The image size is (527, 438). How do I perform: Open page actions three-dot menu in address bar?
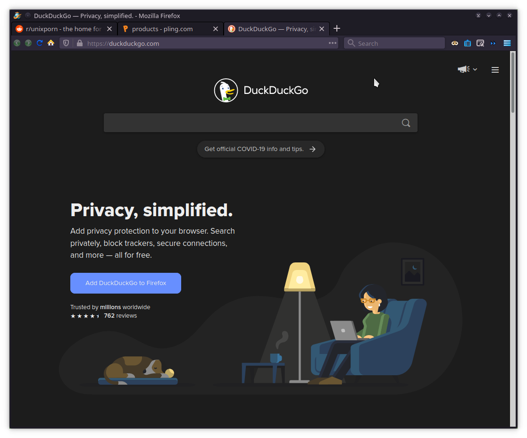click(333, 43)
